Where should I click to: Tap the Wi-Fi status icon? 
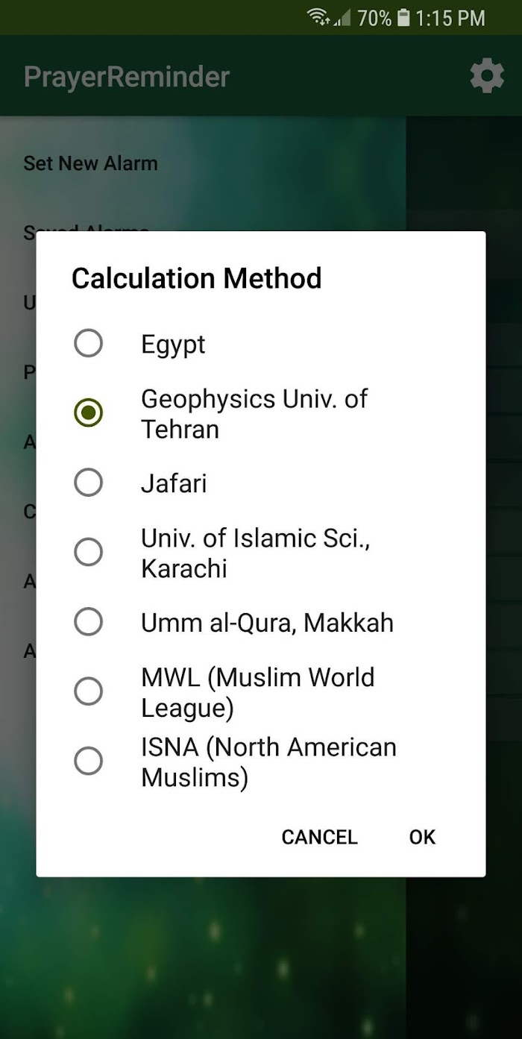click(319, 17)
